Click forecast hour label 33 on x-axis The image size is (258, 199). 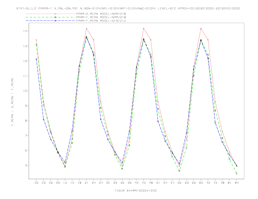click(115, 183)
